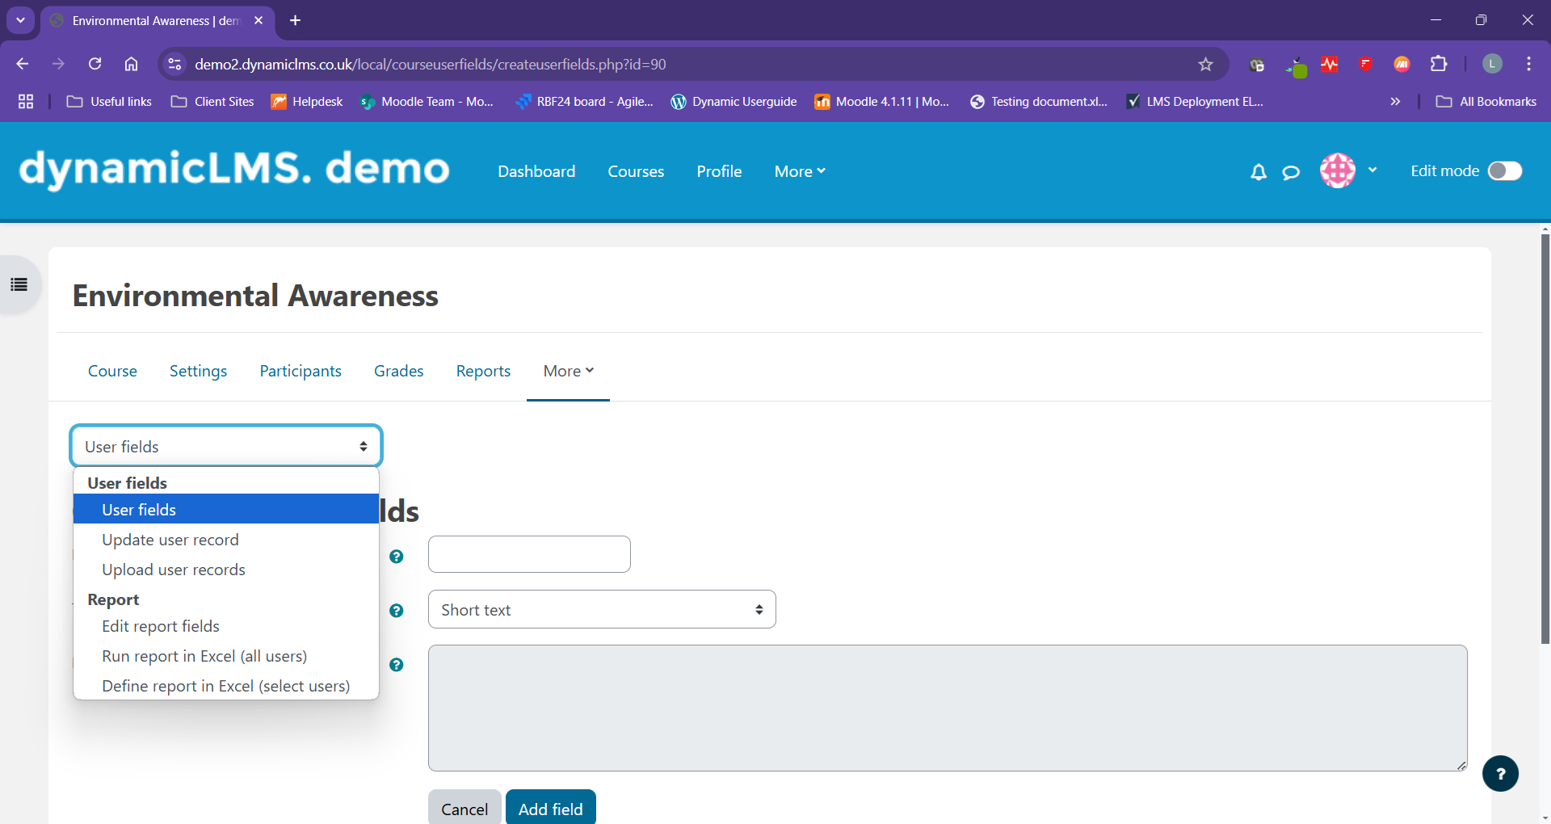Open the Testing document bookmark

pyautogui.click(x=1039, y=101)
